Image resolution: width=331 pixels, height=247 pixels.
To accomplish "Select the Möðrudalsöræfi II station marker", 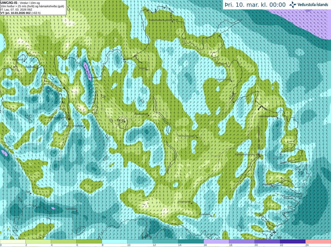I will 197,137.
